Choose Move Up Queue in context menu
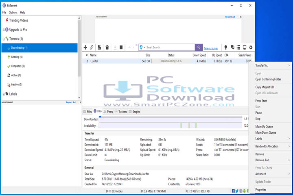293x195 pixels. point(264,127)
